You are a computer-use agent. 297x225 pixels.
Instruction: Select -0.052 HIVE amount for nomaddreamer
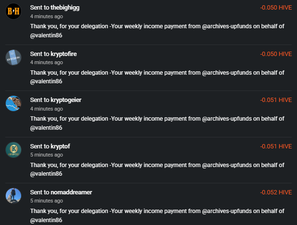[276, 192]
